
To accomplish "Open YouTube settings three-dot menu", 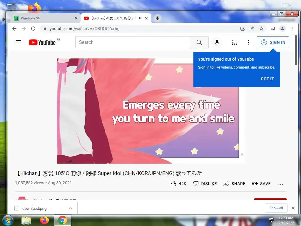I will [249, 42].
